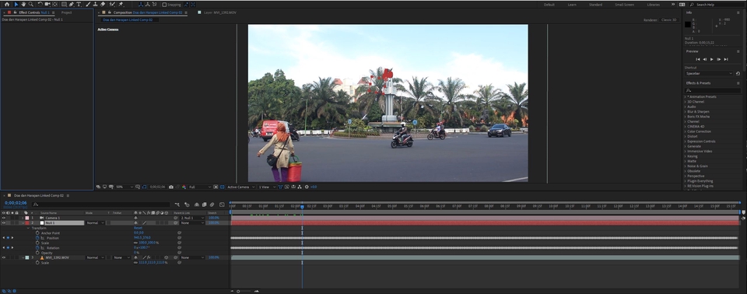Select the Rectangle shape tool

pos(64,5)
